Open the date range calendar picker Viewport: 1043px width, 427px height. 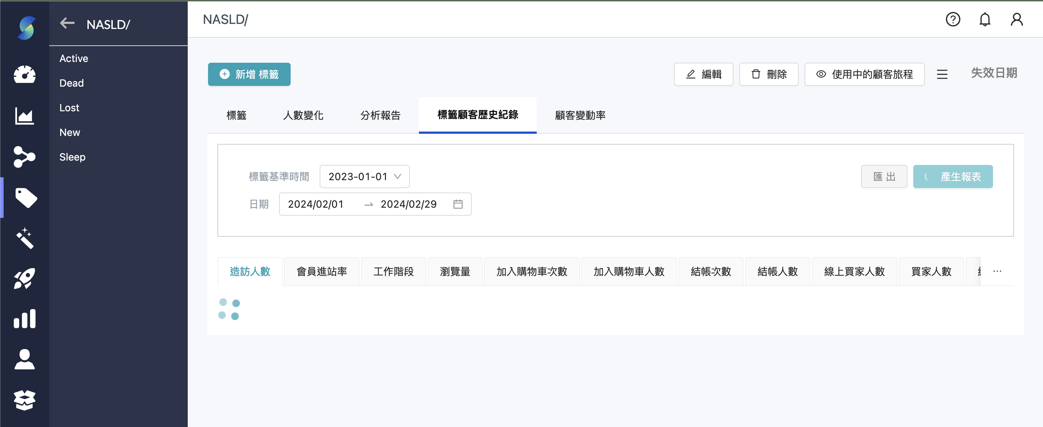pyautogui.click(x=458, y=204)
